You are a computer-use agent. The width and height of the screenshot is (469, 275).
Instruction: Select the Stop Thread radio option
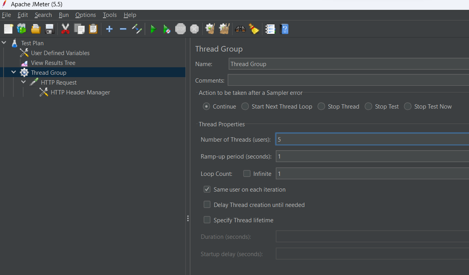pyautogui.click(x=321, y=106)
